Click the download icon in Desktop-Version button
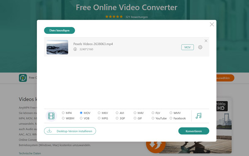 point(49,130)
